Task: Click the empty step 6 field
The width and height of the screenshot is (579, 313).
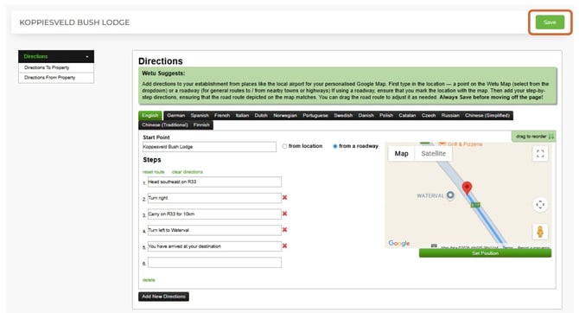Action: (x=214, y=262)
